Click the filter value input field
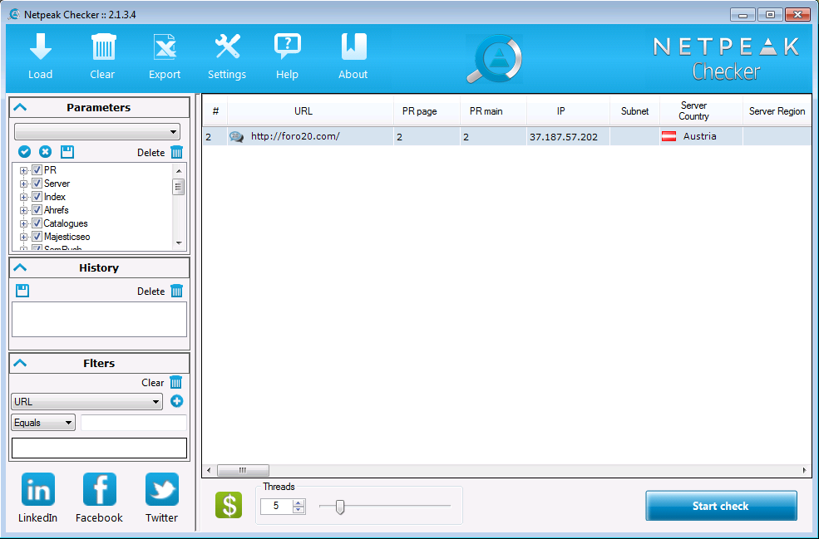 point(134,423)
